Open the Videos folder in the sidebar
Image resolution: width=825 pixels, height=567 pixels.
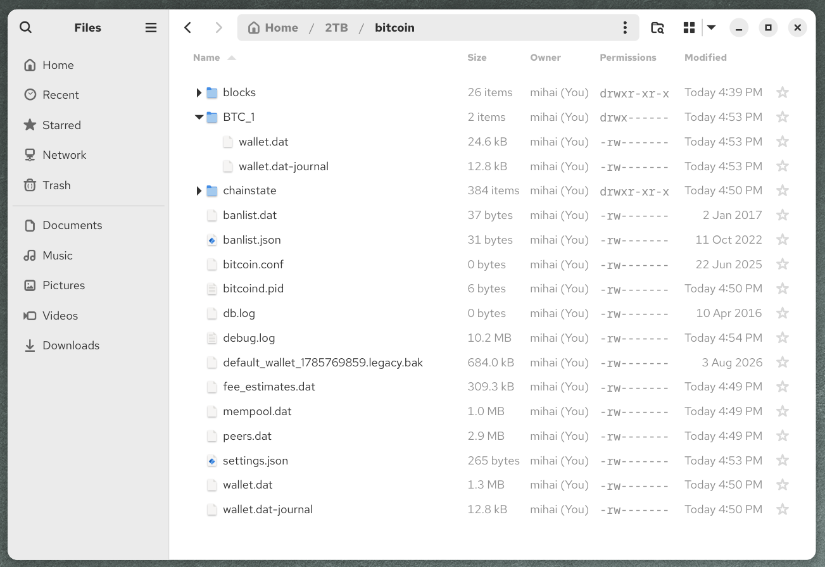(89, 316)
